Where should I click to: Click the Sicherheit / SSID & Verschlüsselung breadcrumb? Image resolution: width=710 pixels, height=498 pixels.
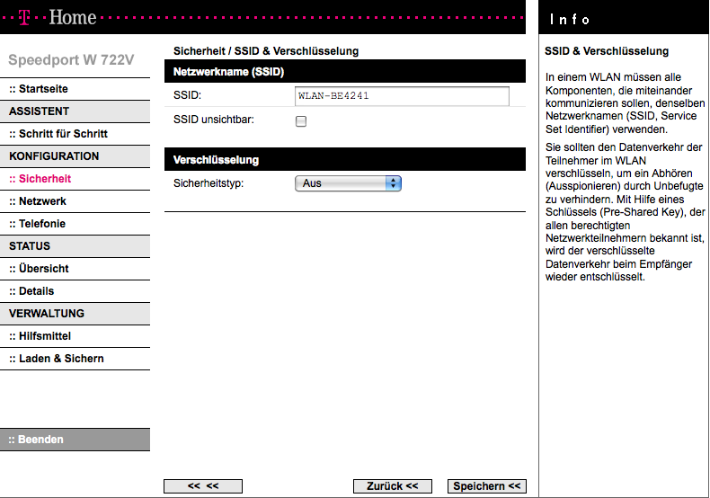[266, 51]
